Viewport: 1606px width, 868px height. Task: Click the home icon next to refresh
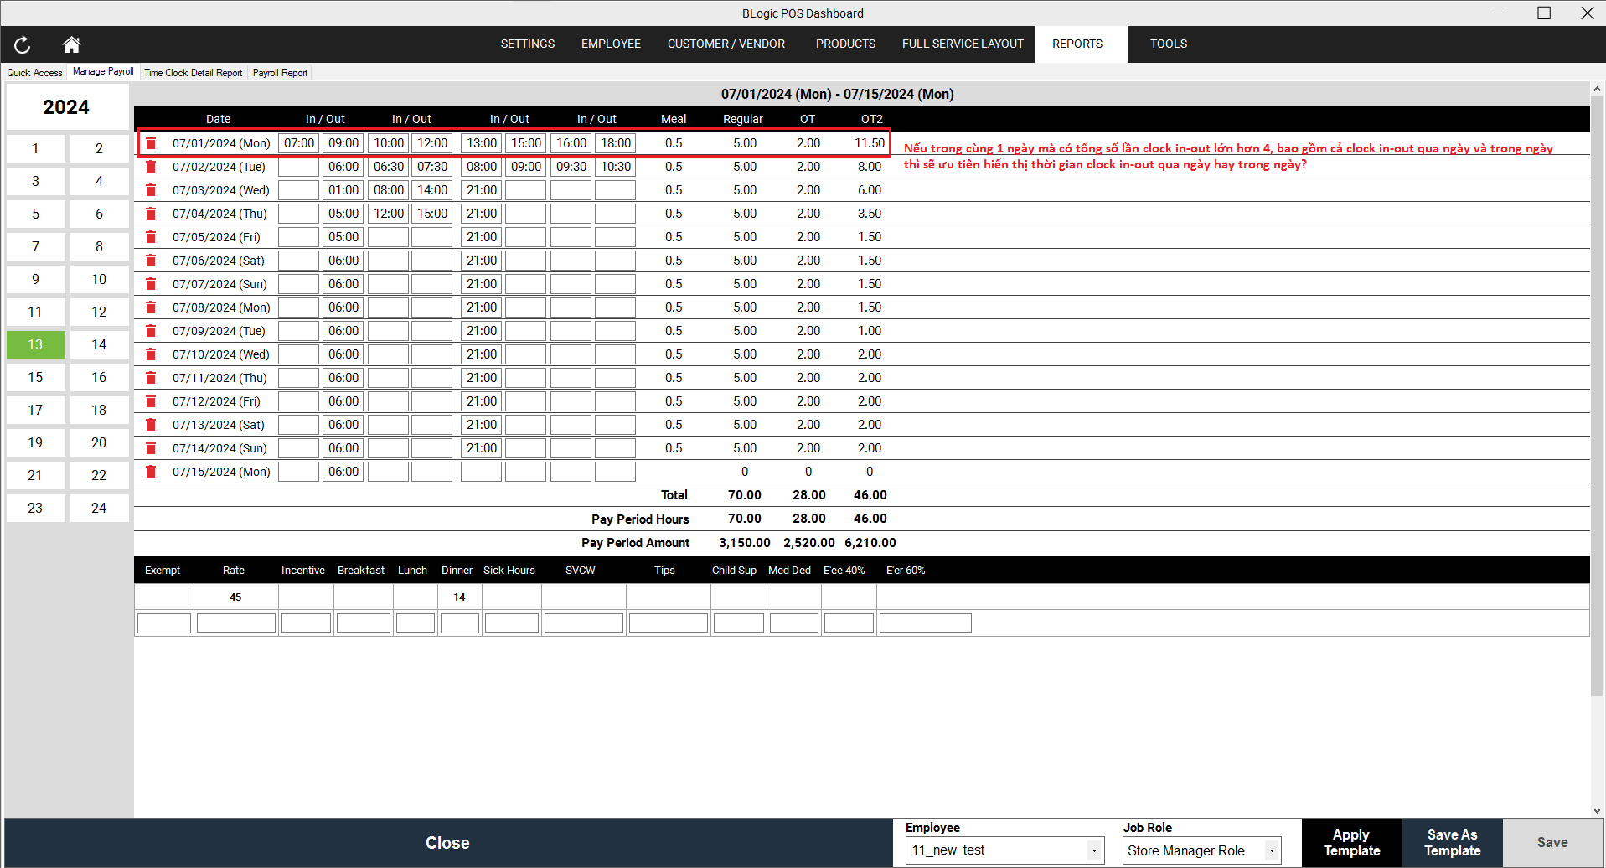pyautogui.click(x=70, y=44)
